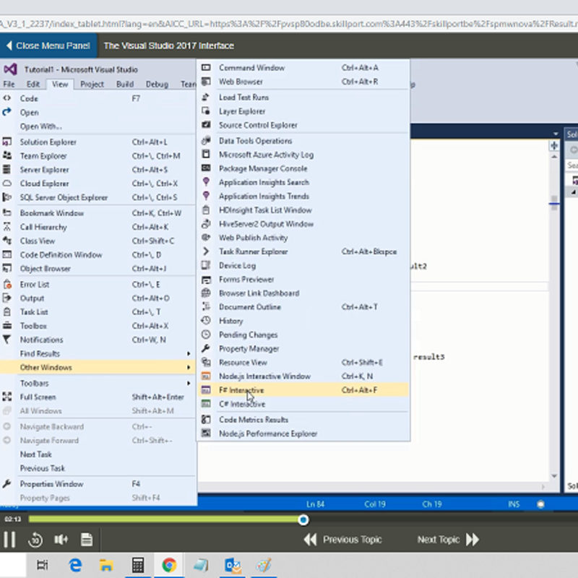578x578 pixels.
Task: Open Outlook from taskbar
Action: 233,565
